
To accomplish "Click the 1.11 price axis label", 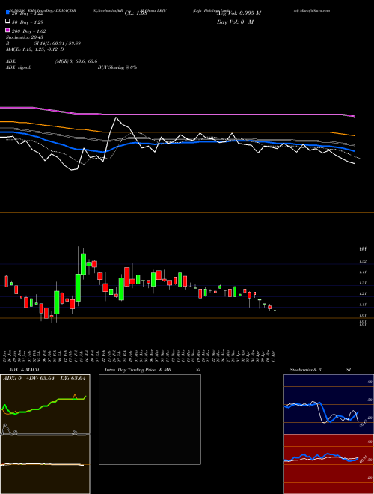I will point(363,305).
